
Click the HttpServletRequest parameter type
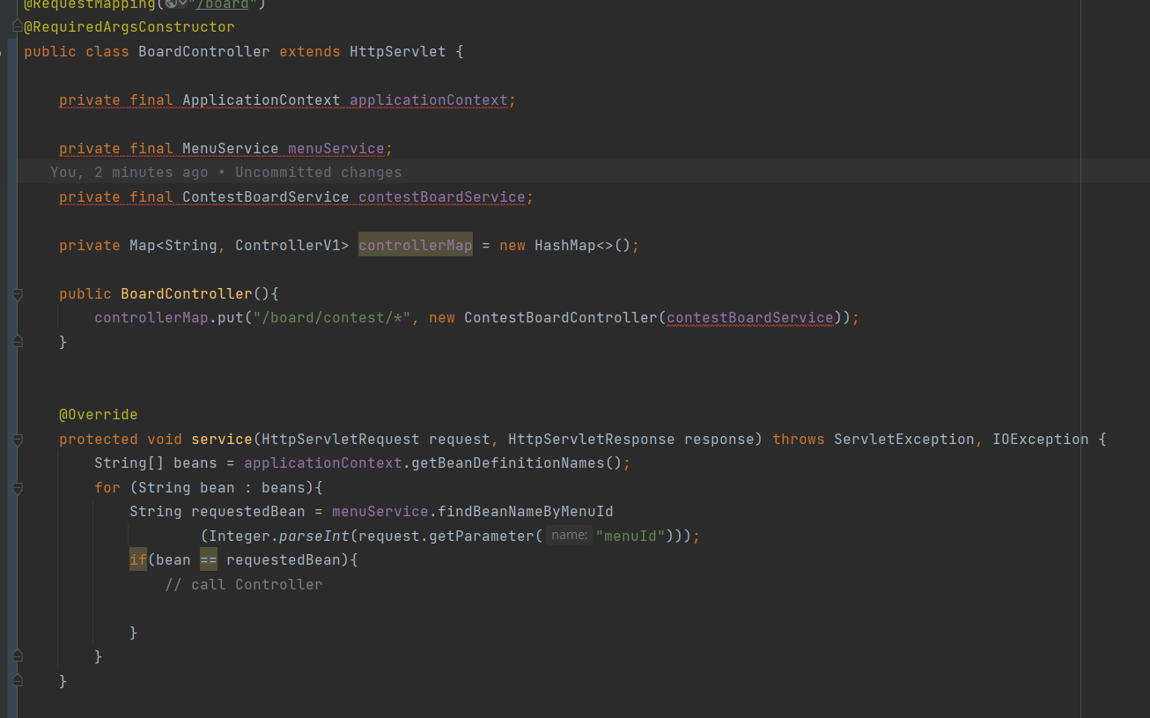tap(341, 439)
